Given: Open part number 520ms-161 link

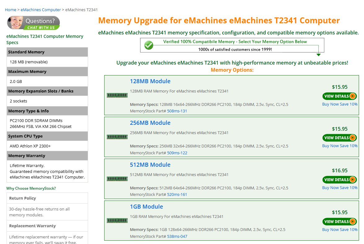Looking at the screenshot, I should tap(177, 195).
